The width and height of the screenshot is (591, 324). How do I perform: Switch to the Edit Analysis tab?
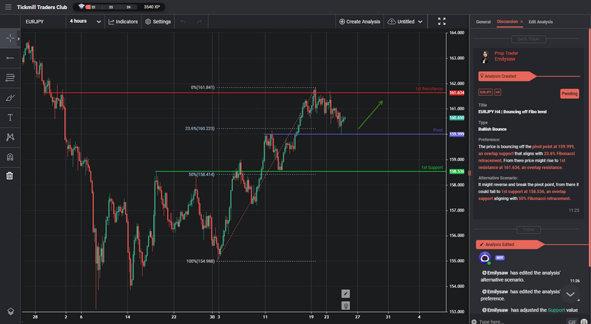pos(541,22)
